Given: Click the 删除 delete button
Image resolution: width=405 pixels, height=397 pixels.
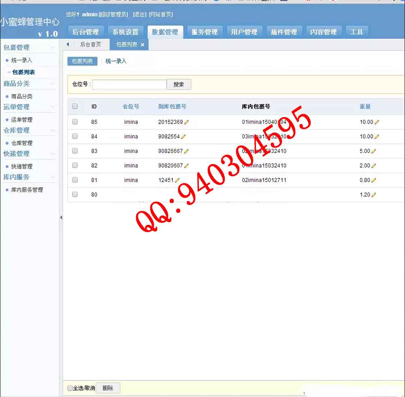Looking at the screenshot, I should point(108,388).
